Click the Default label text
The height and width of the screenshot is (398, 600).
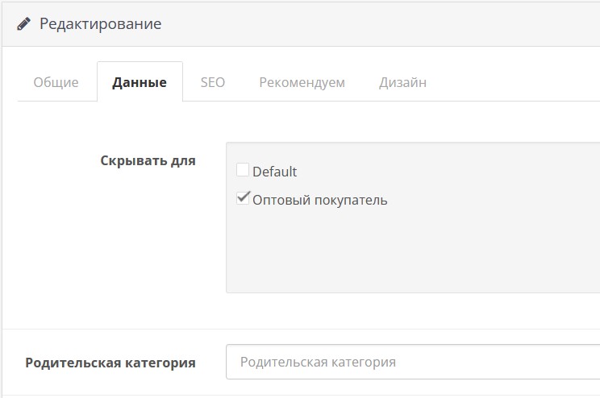click(274, 172)
